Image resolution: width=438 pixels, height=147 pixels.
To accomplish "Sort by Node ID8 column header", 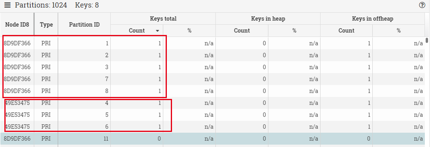I will pyautogui.click(x=17, y=25).
